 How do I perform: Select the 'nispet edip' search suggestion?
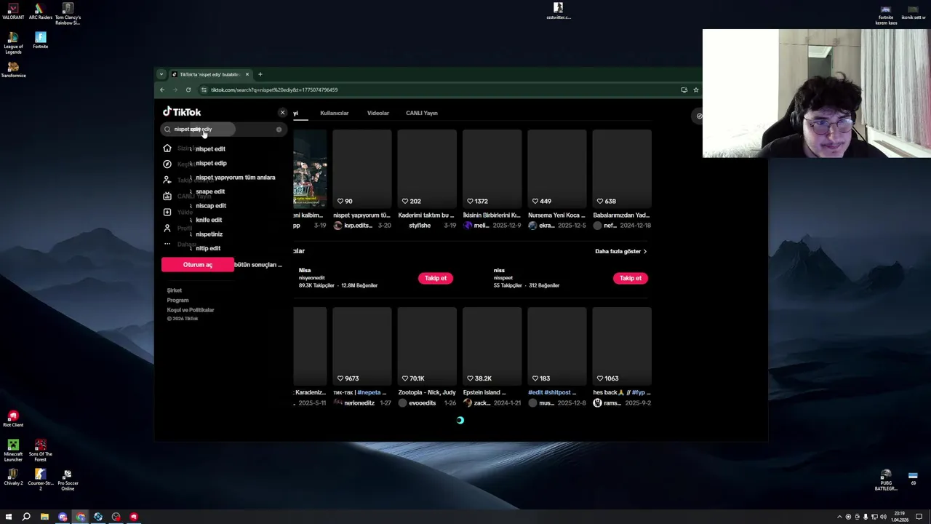(211, 163)
